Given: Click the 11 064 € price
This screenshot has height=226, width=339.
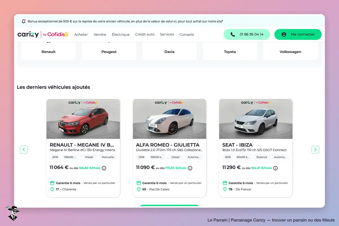Looking at the screenshot, I should [59, 168].
